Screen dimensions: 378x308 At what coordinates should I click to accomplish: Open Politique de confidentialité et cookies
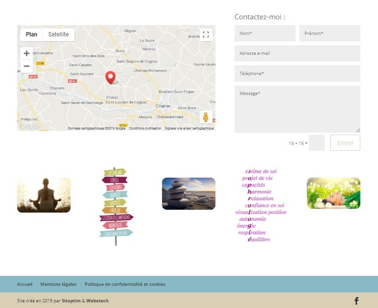click(x=125, y=284)
